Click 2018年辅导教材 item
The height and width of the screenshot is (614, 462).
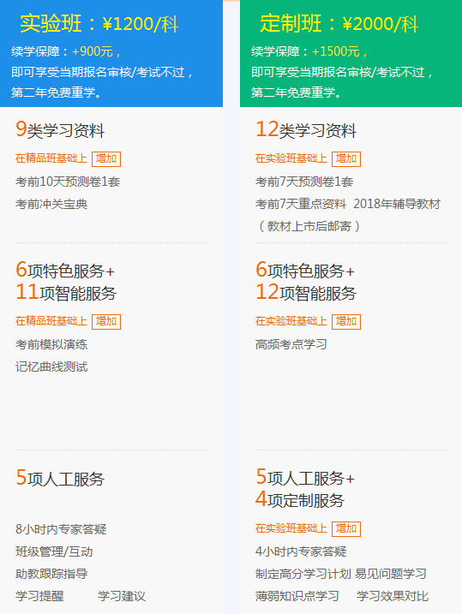pyautogui.click(x=397, y=204)
